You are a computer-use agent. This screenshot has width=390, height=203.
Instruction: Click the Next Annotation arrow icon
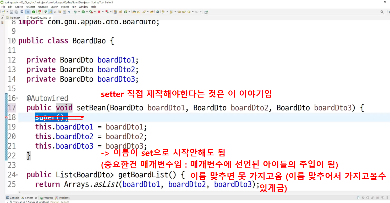[163, 12]
